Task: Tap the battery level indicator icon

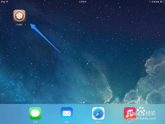Action: click(x=162, y=2)
